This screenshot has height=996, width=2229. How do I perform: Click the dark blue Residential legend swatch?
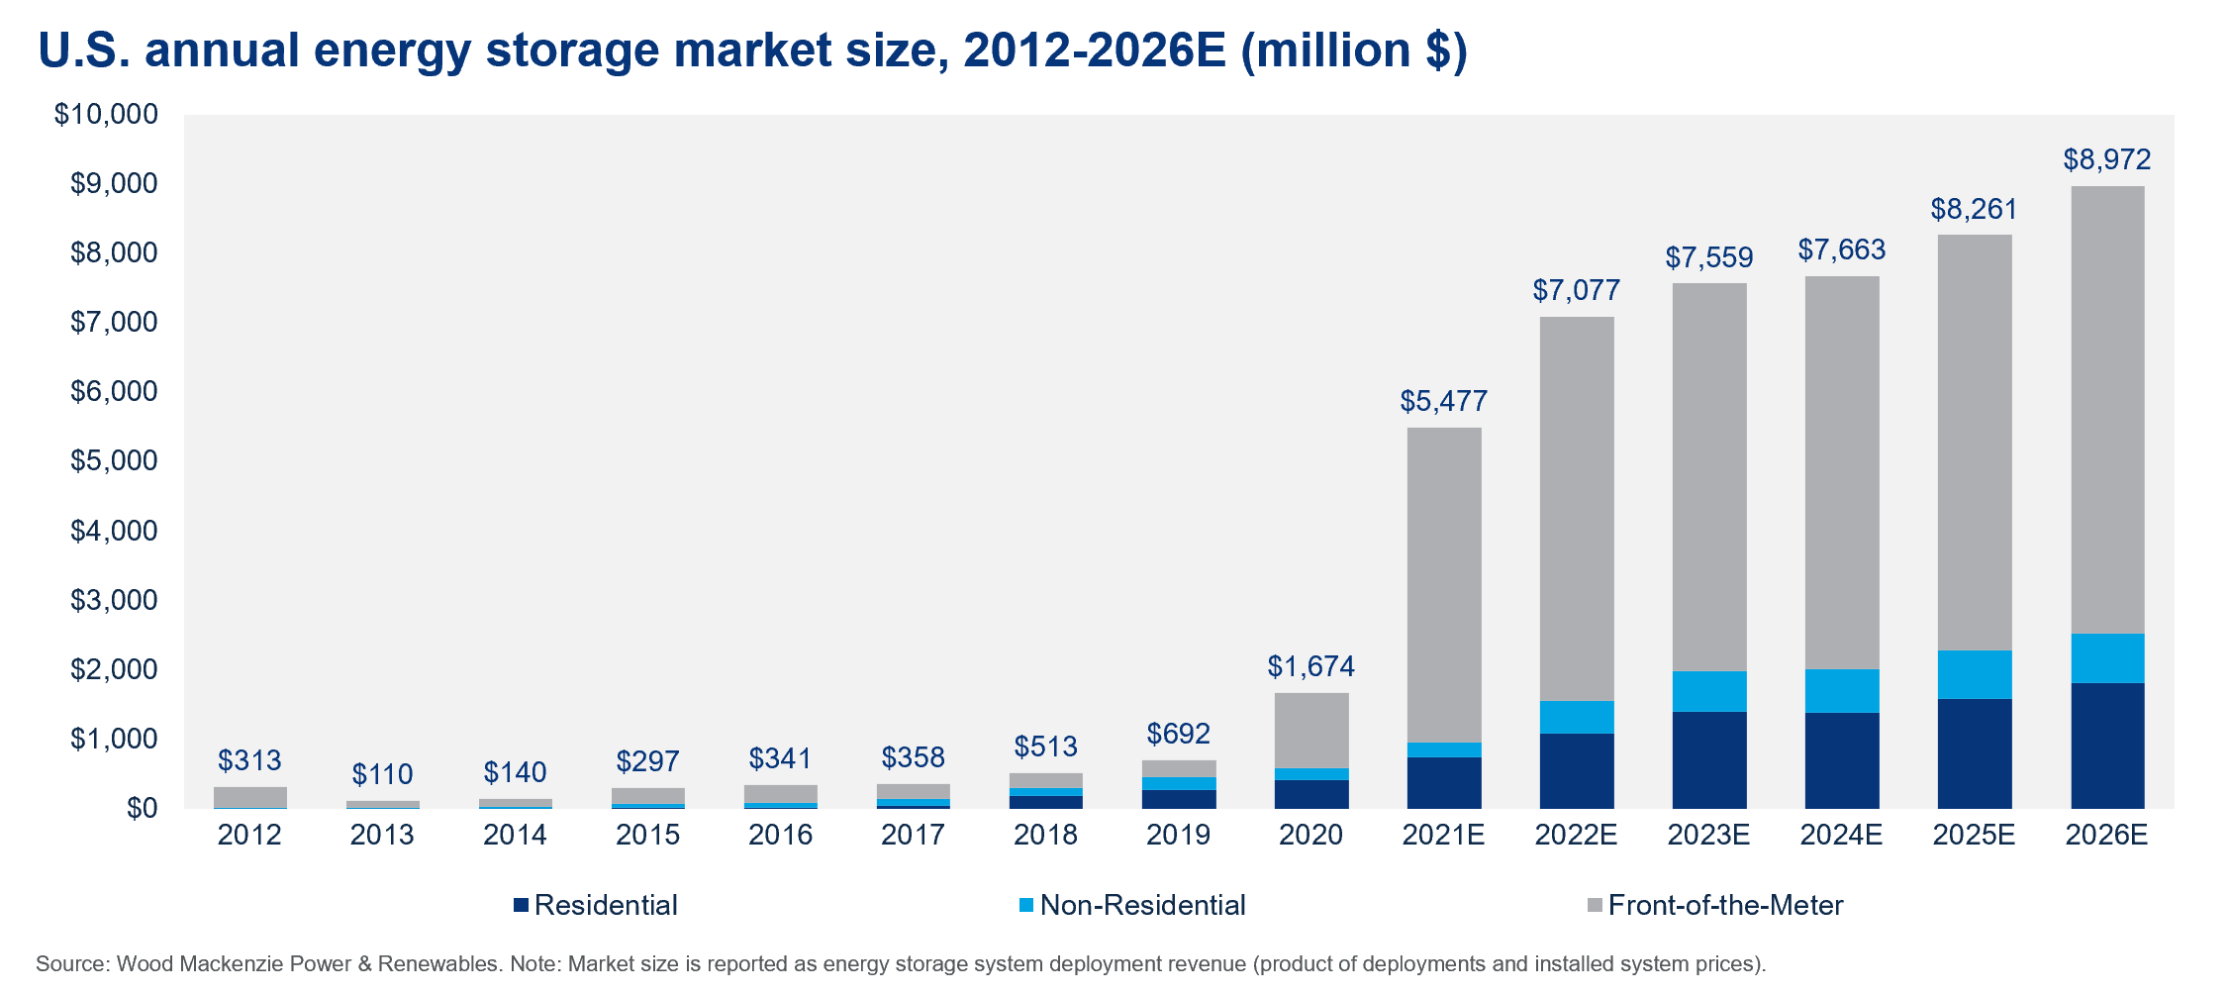pyautogui.click(x=522, y=905)
